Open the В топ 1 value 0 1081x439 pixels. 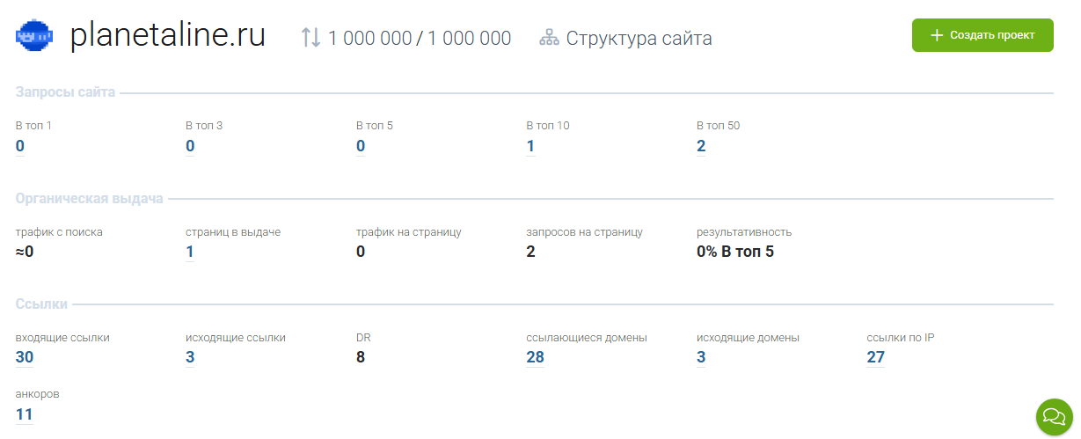coord(20,146)
